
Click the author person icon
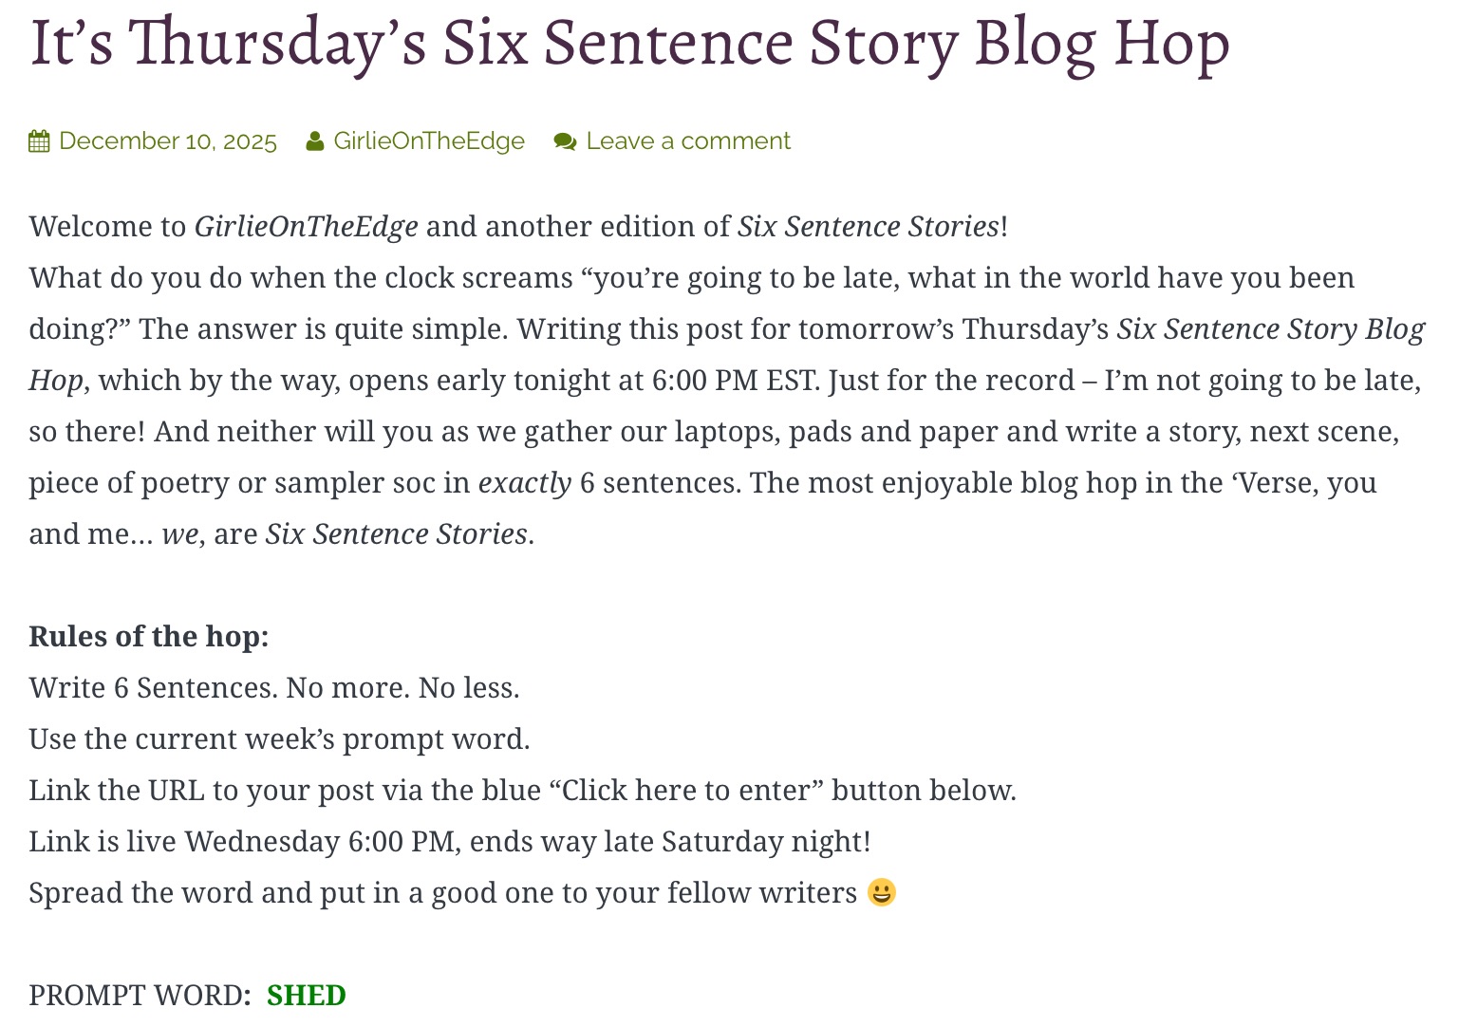(315, 141)
